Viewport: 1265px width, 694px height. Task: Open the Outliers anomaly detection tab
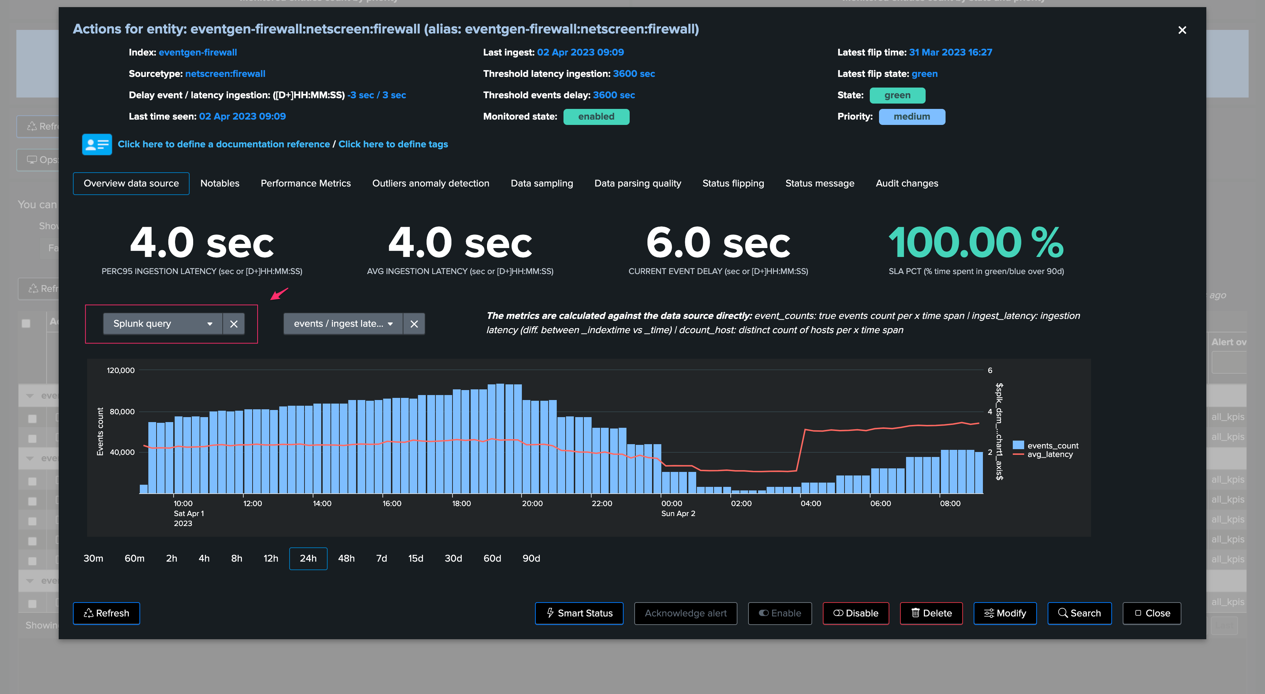coord(431,183)
